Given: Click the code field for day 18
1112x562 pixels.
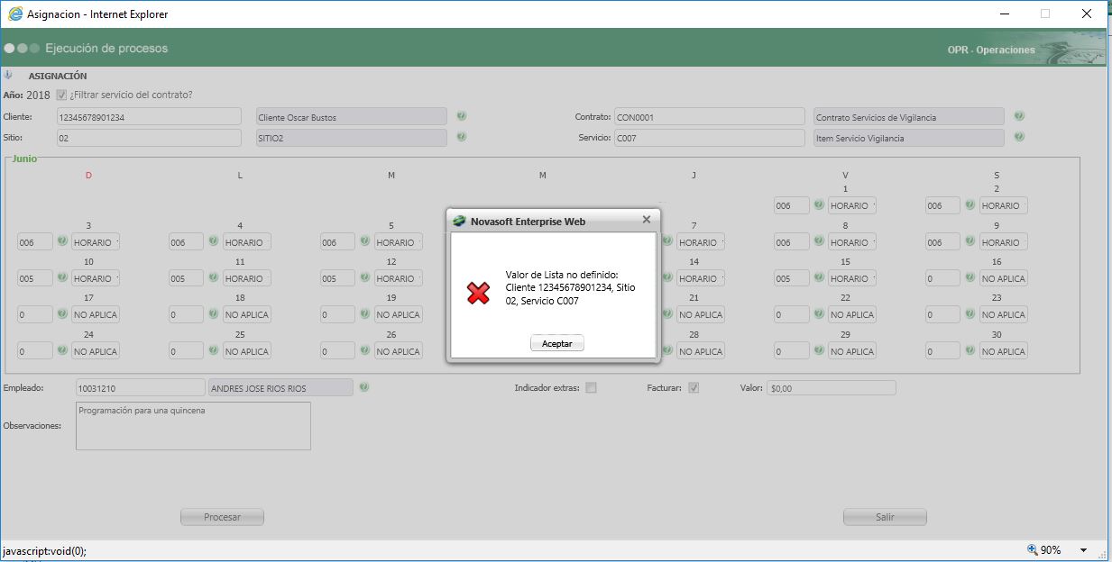Looking at the screenshot, I should [186, 315].
